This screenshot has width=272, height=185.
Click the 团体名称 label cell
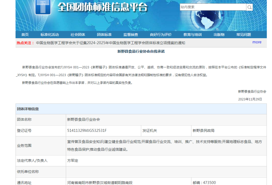41,119
